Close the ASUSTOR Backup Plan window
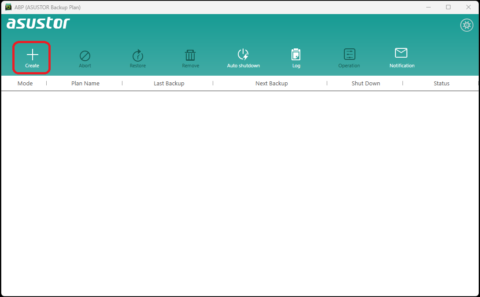 [x=468, y=7]
